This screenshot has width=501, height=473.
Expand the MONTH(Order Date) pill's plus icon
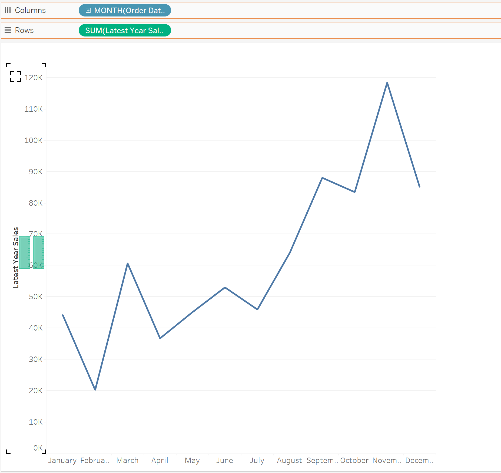click(x=88, y=10)
